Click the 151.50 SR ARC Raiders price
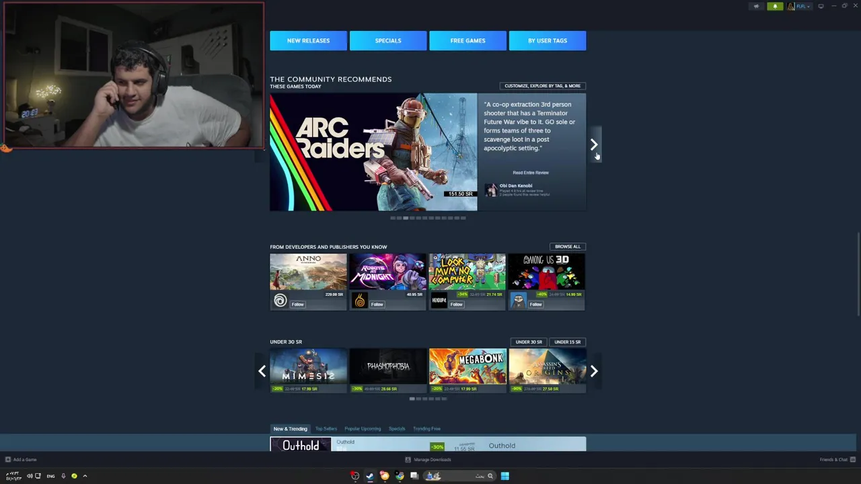Viewport: 861px width, 484px height. click(x=461, y=194)
